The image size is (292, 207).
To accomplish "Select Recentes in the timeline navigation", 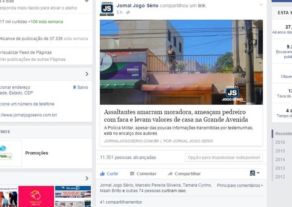I will click(x=283, y=134).
